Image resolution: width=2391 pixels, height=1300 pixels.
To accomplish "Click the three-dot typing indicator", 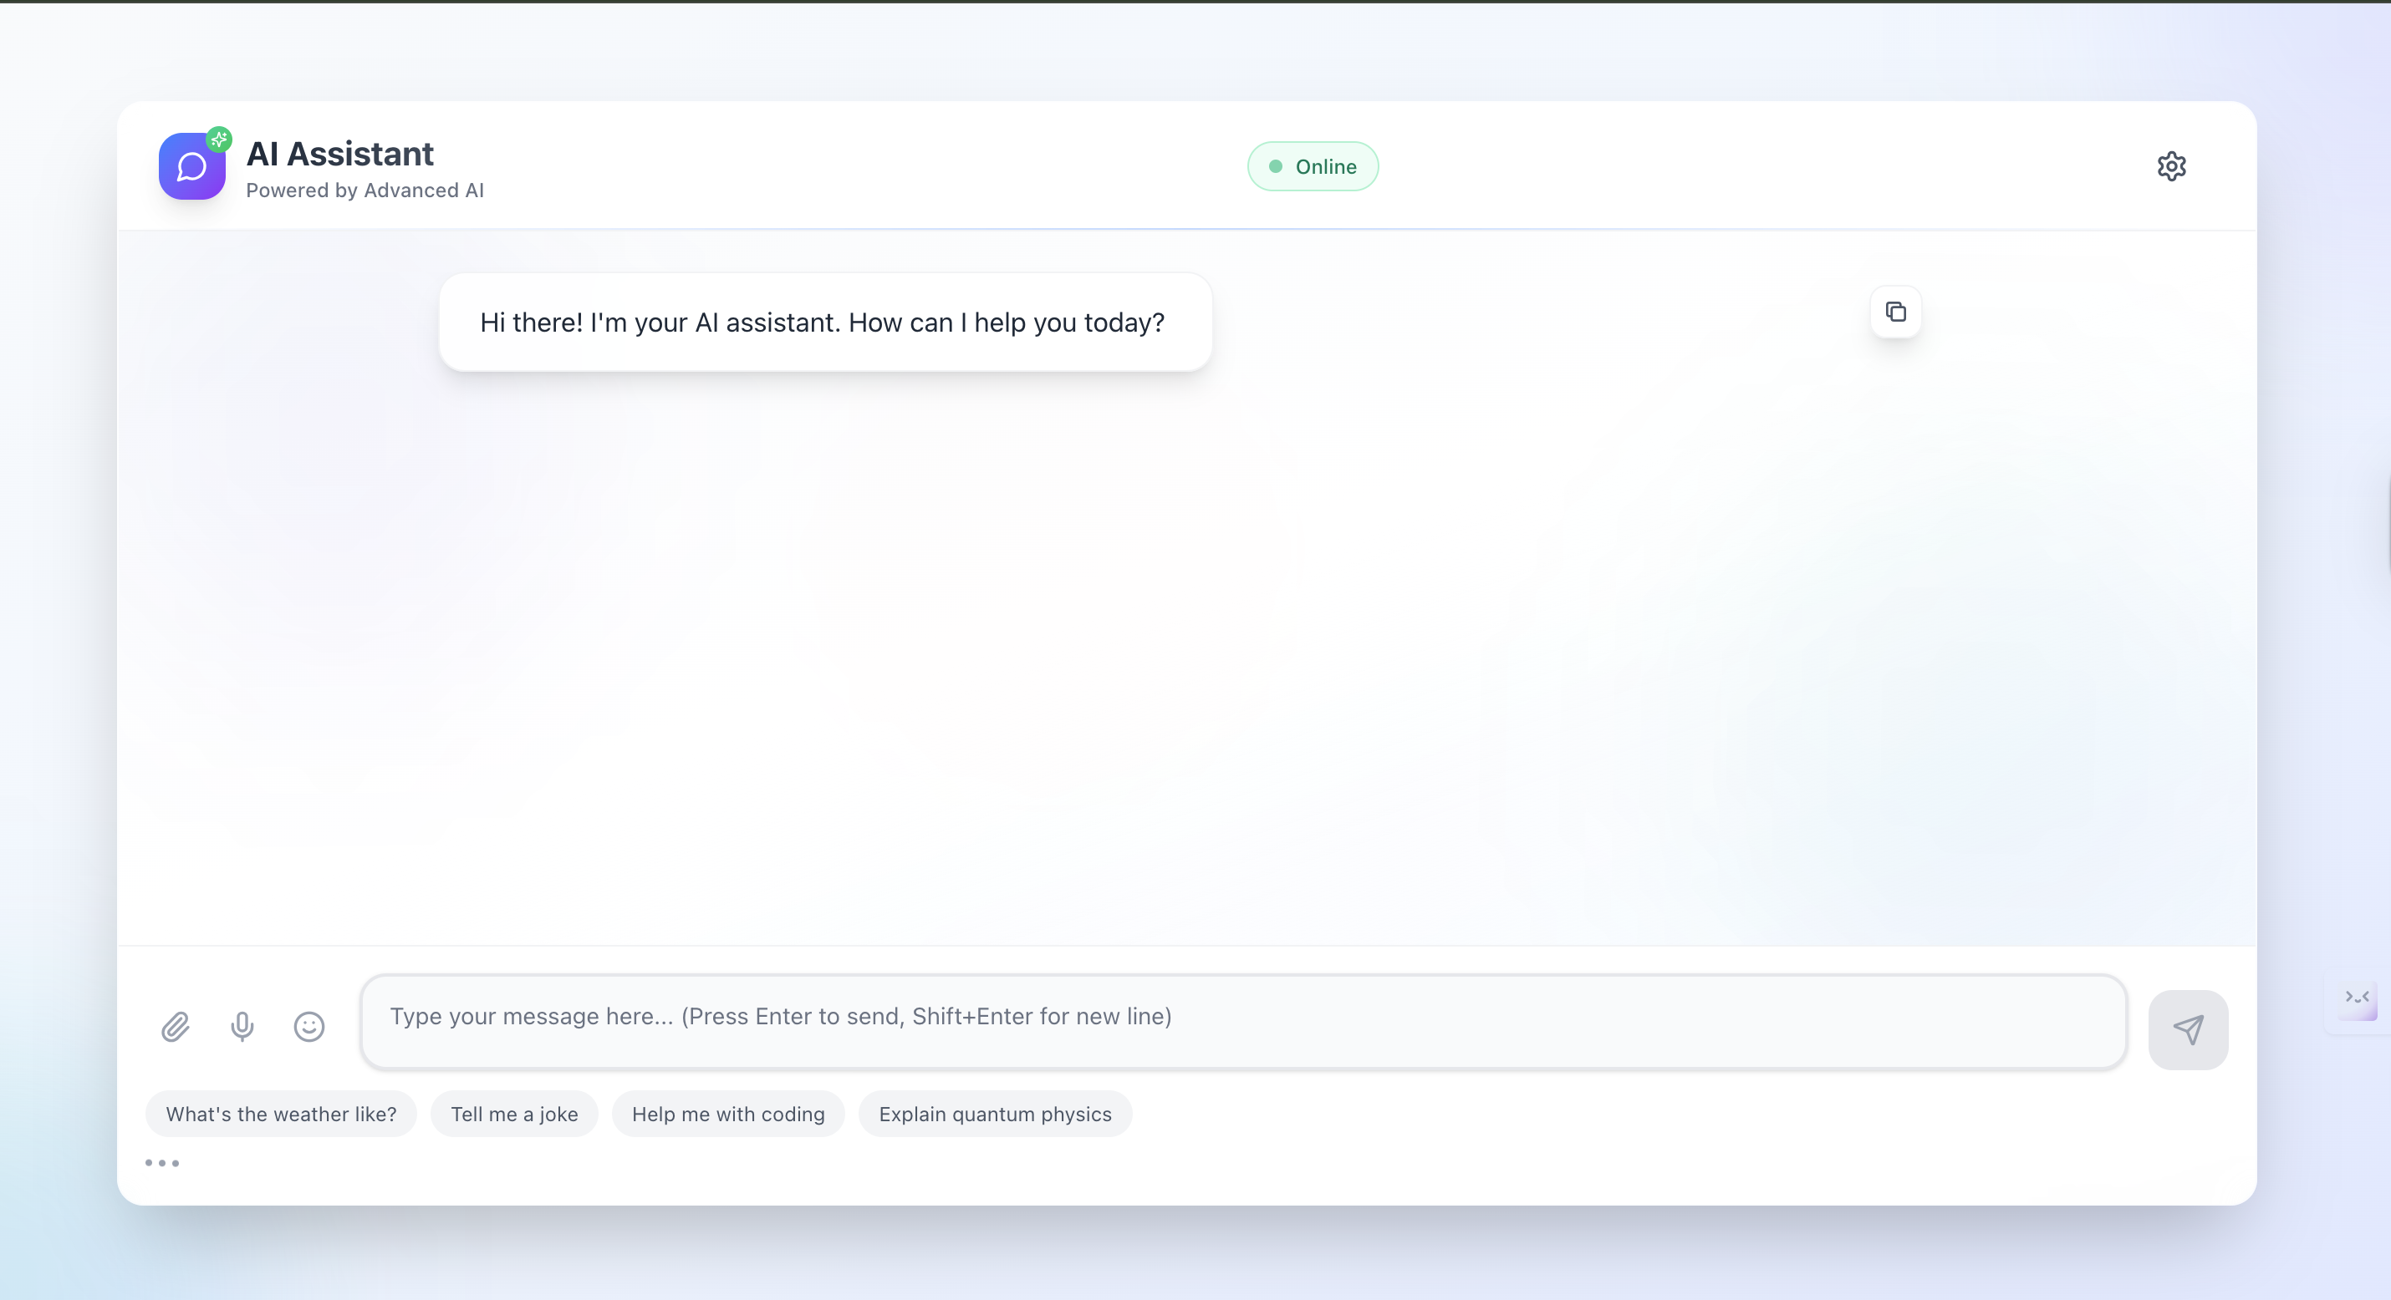I will coord(161,1163).
